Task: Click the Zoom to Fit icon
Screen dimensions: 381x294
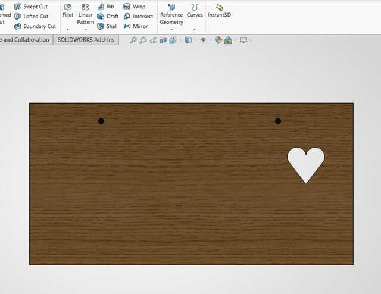Action: [x=133, y=40]
